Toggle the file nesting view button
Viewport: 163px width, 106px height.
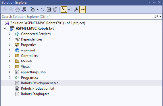tap(64, 9)
